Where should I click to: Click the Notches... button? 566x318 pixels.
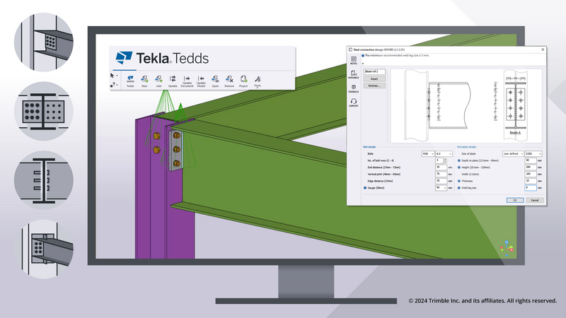click(374, 86)
